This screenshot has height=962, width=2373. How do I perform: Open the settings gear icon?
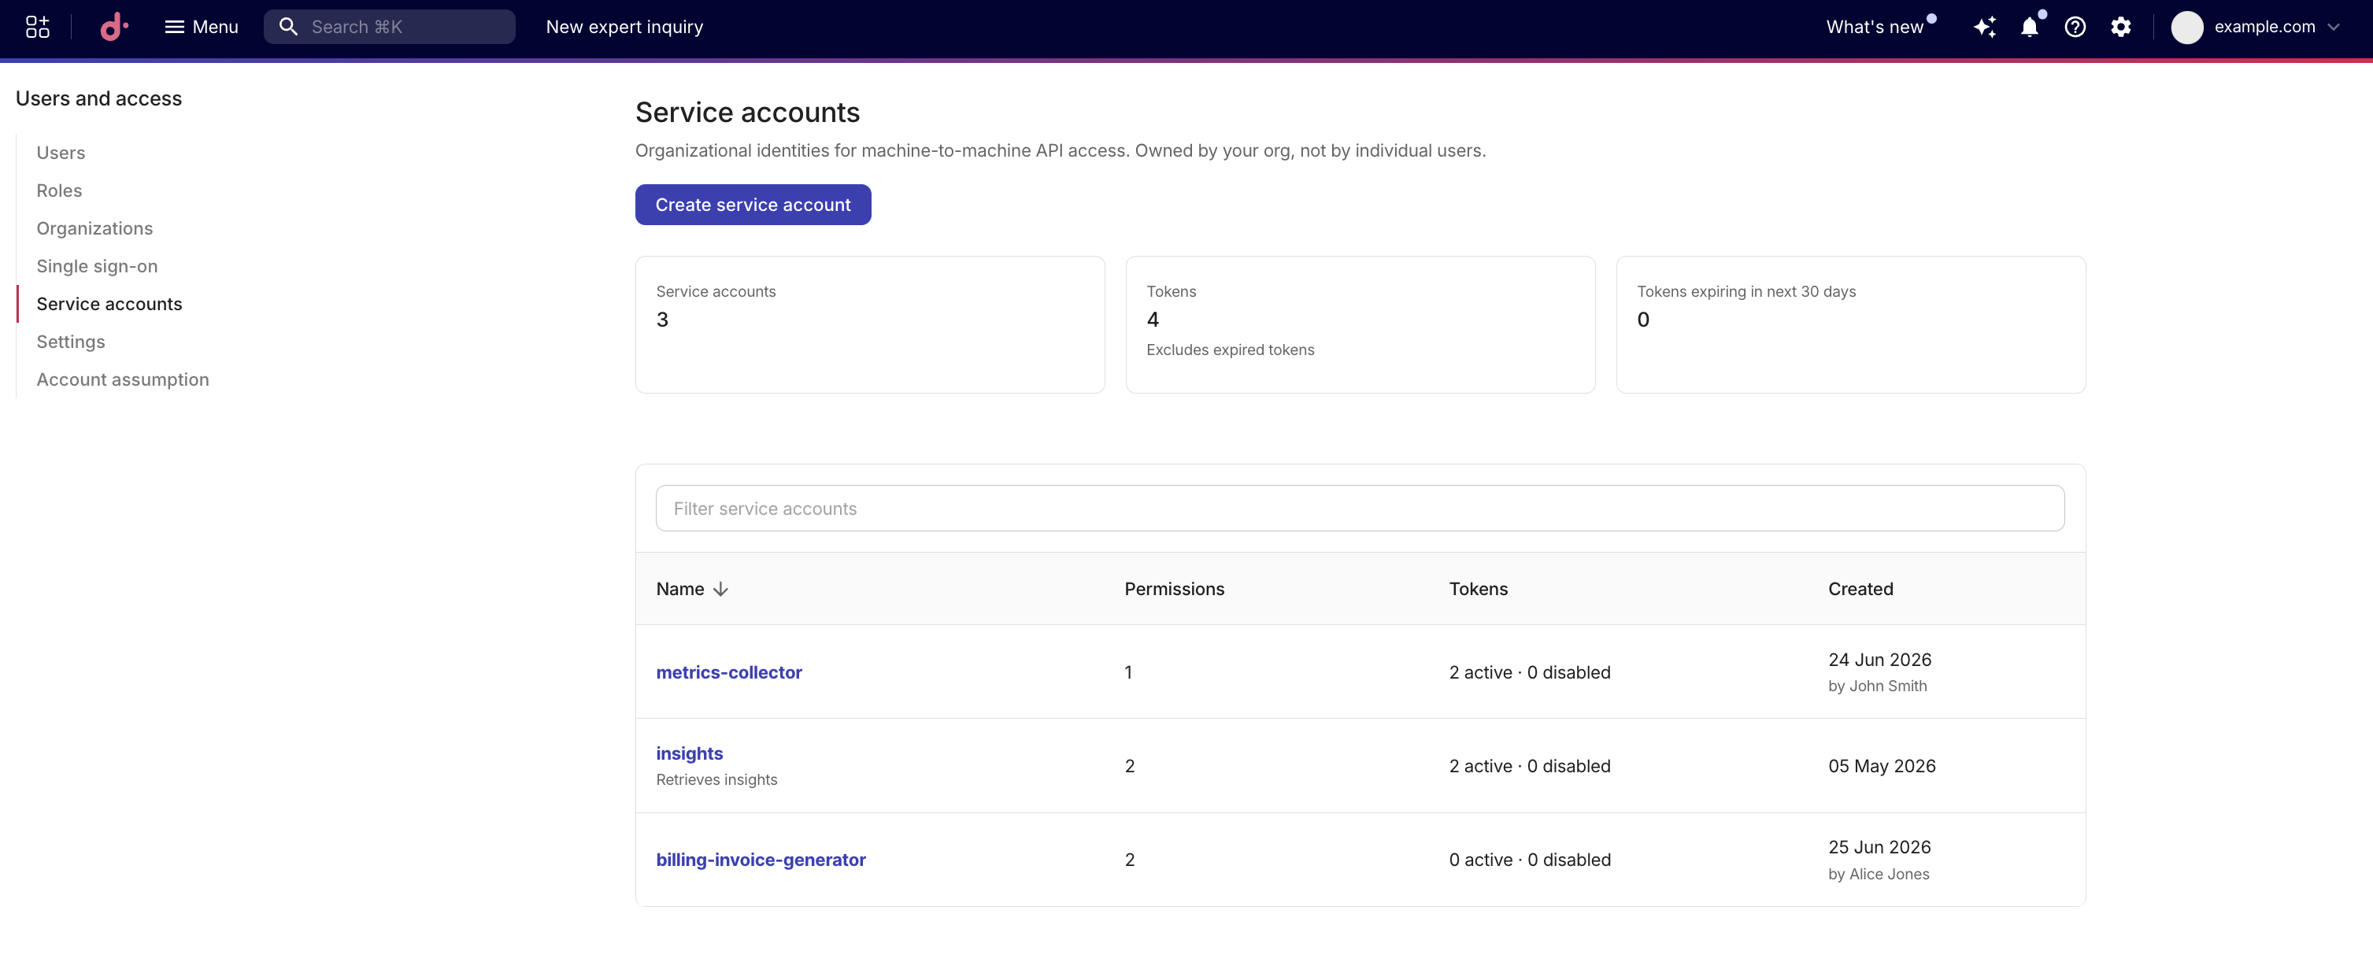[2120, 27]
